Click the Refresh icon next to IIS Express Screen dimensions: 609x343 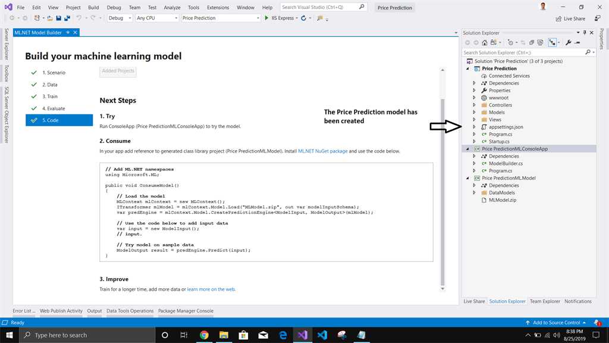[x=303, y=18]
